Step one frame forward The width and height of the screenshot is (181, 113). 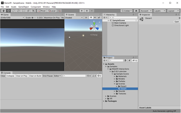[x=92, y=11]
